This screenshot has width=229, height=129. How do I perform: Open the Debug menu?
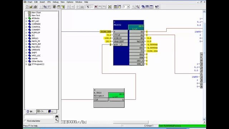pos(55,2)
